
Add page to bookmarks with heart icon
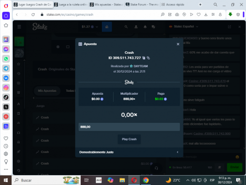coord(199,15)
